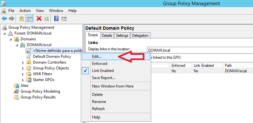Collapse the Forest: DOMAIN.local node
This screenshot has height=123, width=253.
(x=5, y=34)
